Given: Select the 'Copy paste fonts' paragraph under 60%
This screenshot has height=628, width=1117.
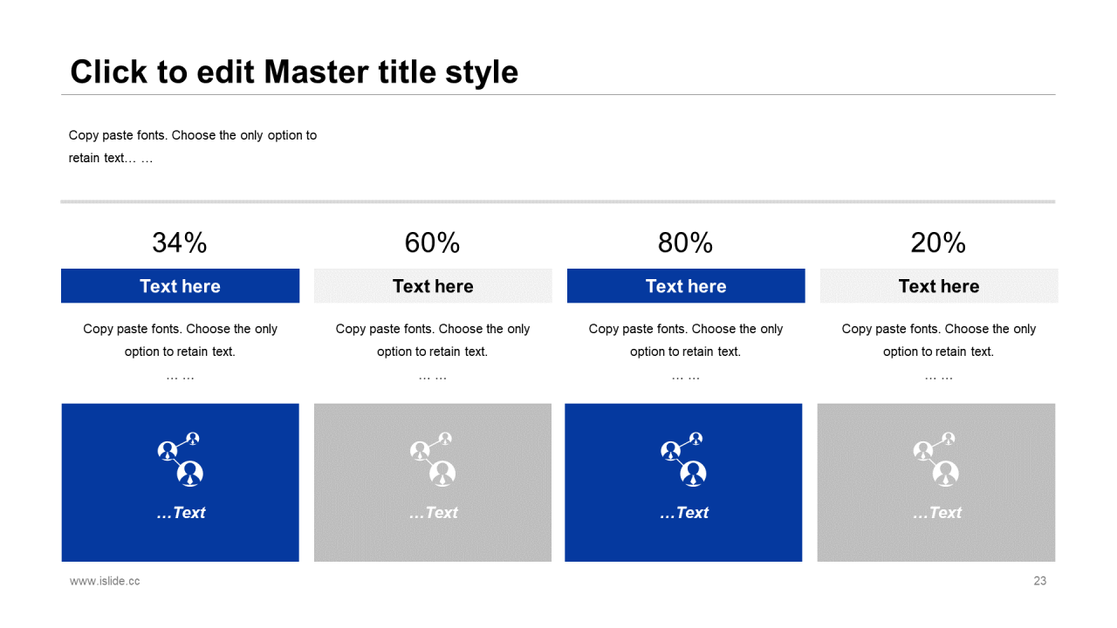Looking at the screenshot, I should [433, 352].
